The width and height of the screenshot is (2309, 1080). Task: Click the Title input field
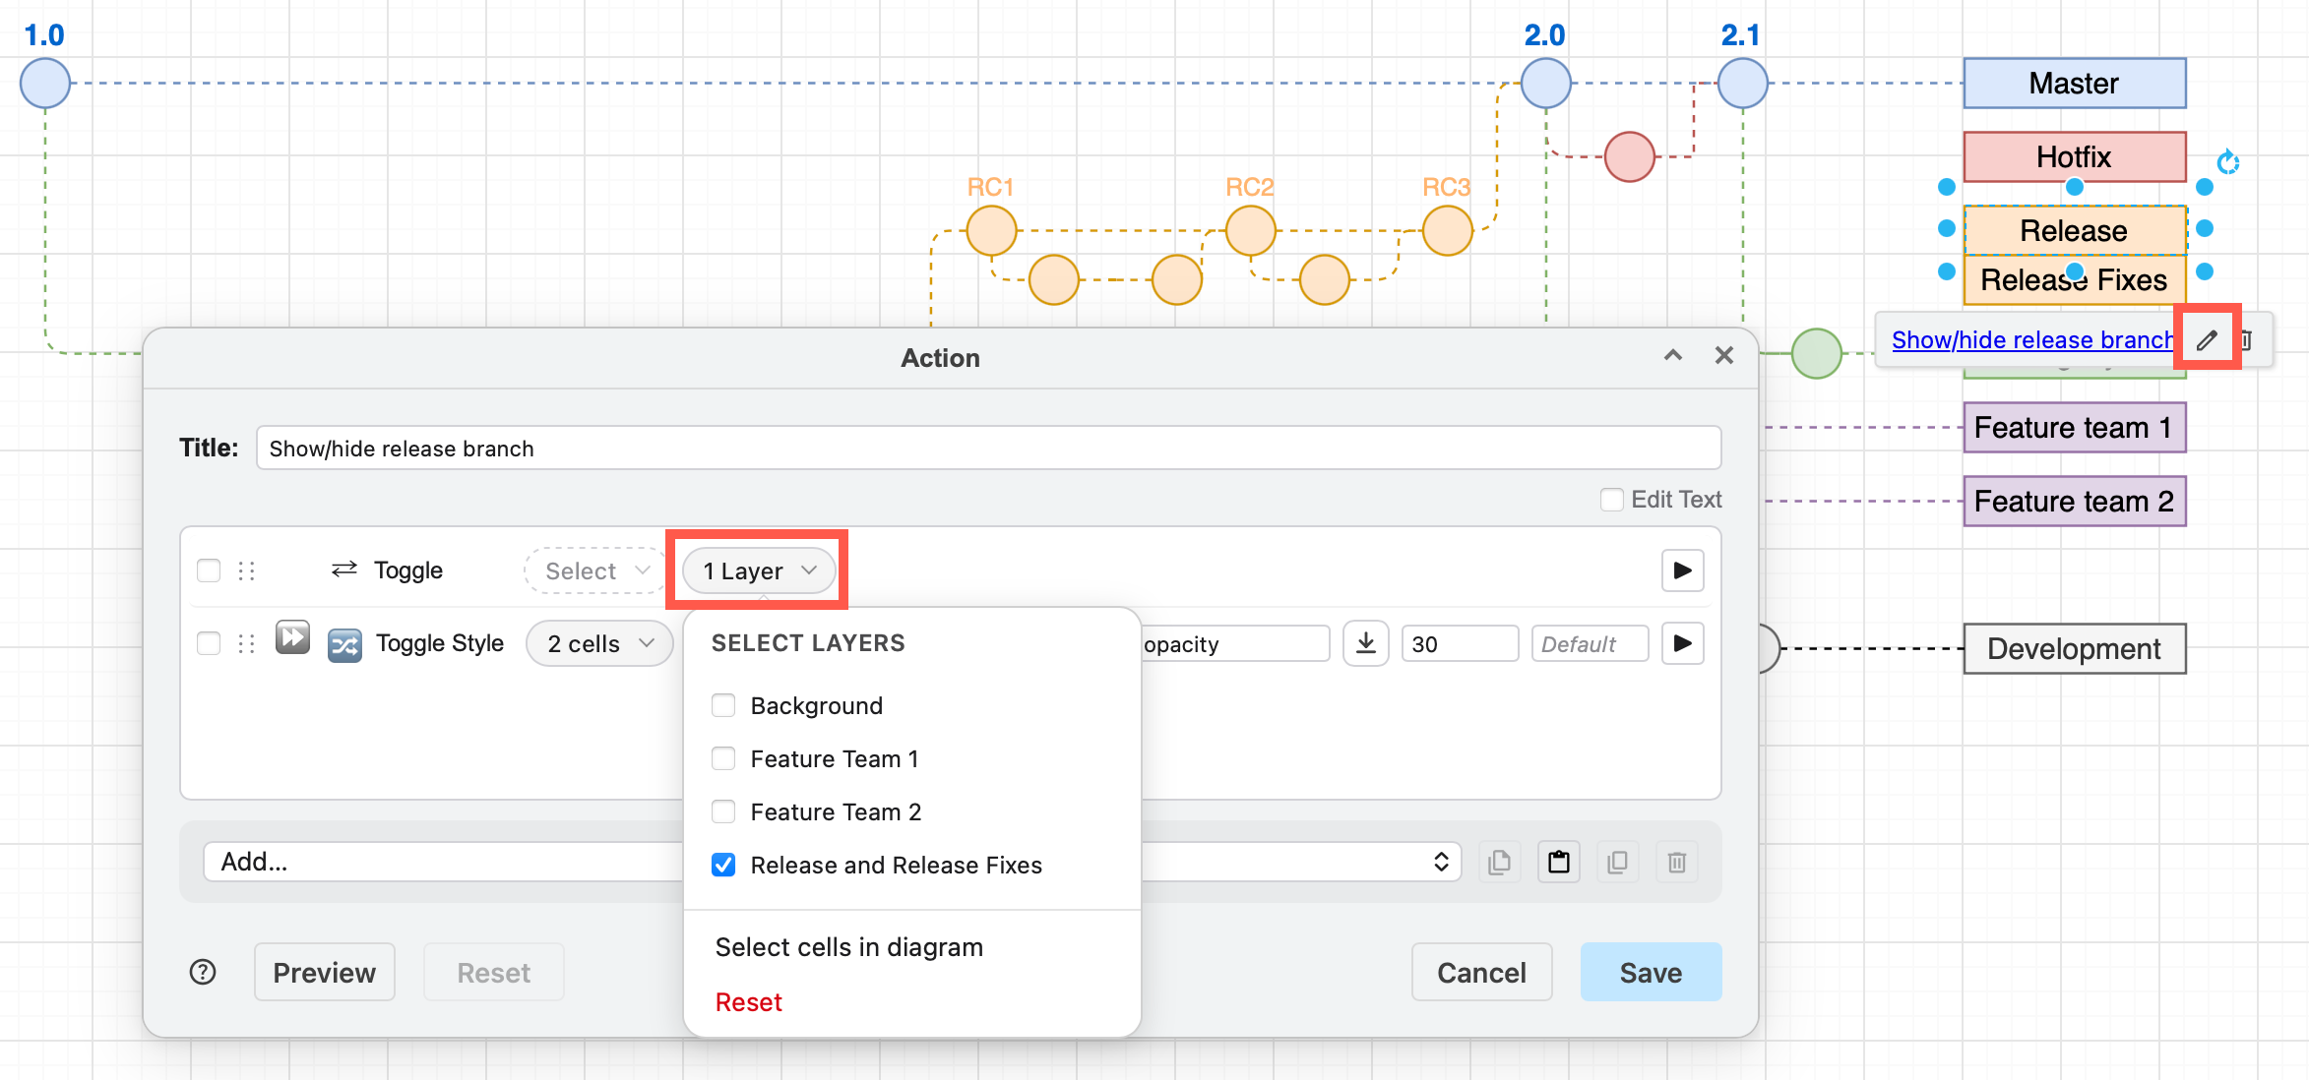coord(989,448)
